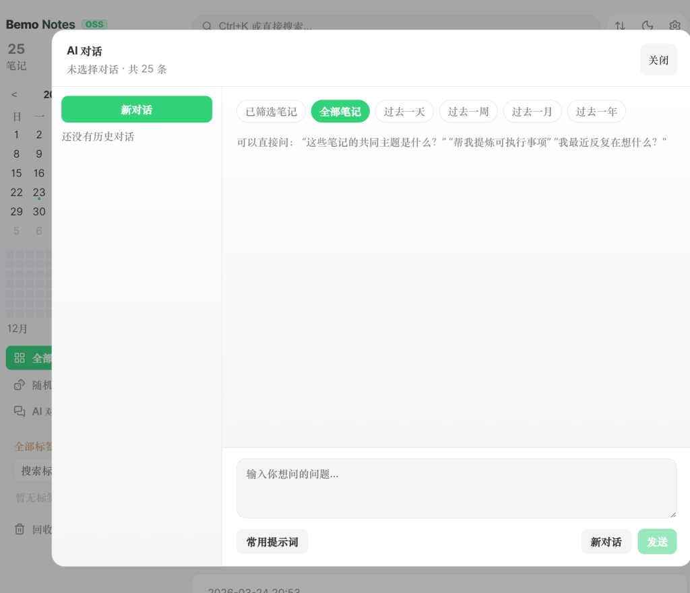Click the magnifier icon in the search bar

(x=206, y=26)
